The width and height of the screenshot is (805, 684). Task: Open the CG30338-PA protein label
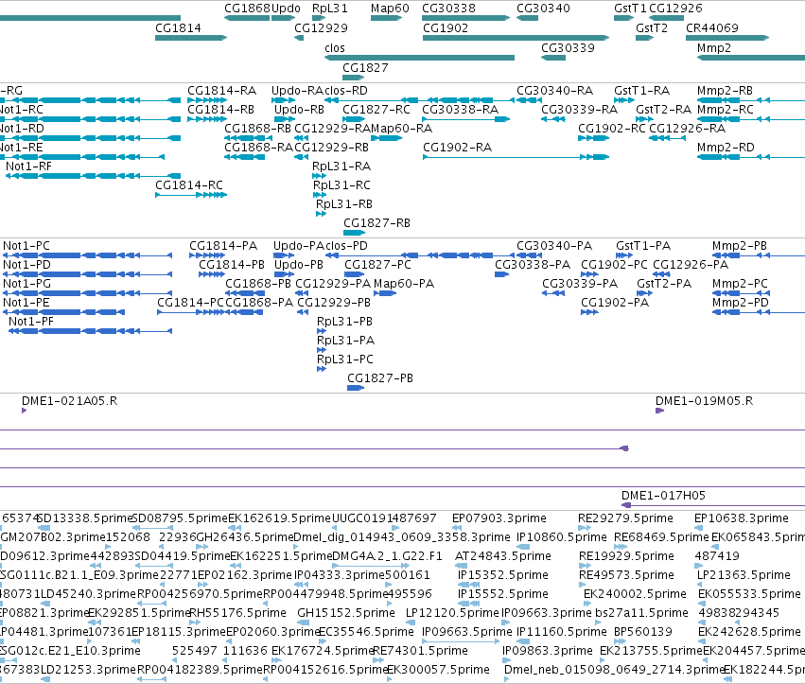click(x=533, y=265)
